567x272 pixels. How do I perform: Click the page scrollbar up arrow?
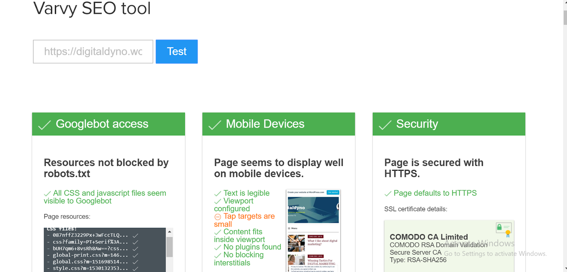(565, 3)
